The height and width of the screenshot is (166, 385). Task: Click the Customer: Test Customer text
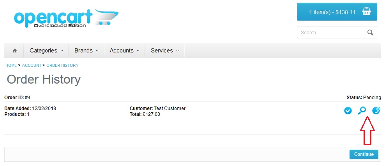(x=158, y=108)
